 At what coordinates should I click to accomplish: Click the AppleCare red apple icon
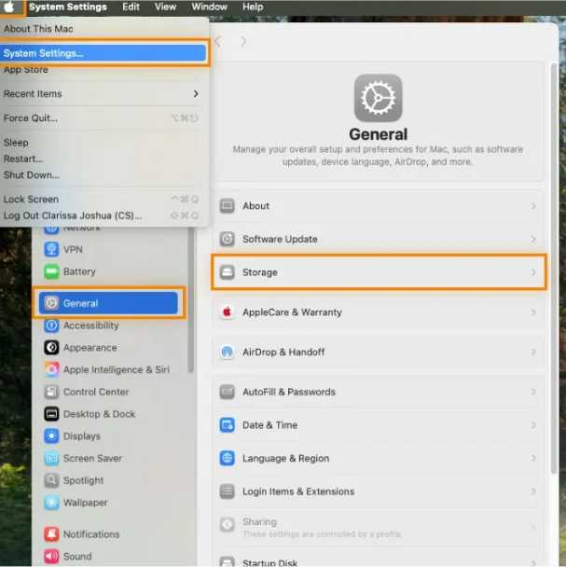coord(228,311)
